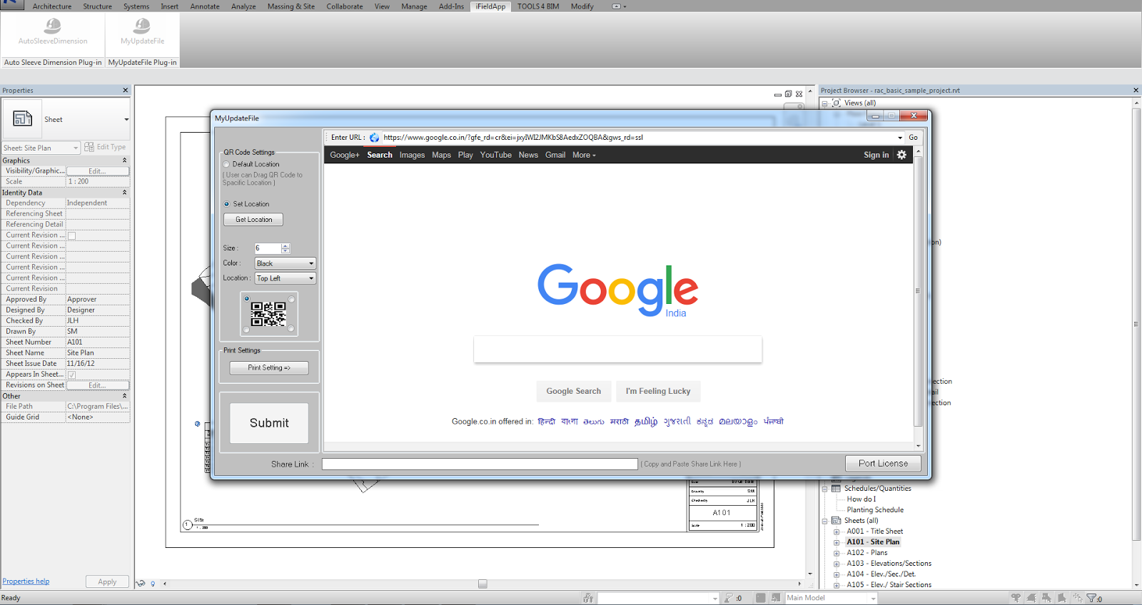Open the Properties help link
This screenshot has height=605, width=1142.
coord(26,581)
